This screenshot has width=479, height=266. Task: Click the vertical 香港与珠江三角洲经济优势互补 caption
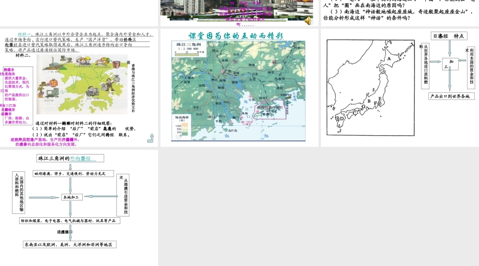(x=133, y=88)
